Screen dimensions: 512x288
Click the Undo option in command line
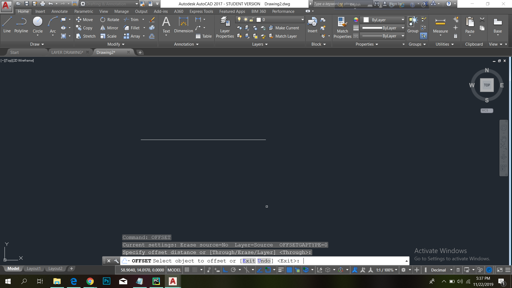264,261
